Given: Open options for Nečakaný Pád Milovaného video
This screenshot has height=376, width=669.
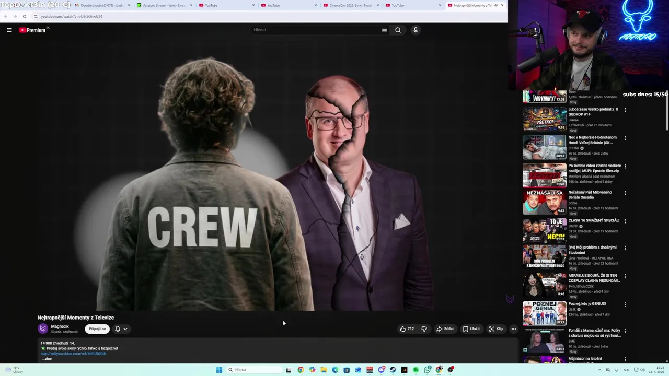Looking at the screenshot, I should click(x=625, y=193).
